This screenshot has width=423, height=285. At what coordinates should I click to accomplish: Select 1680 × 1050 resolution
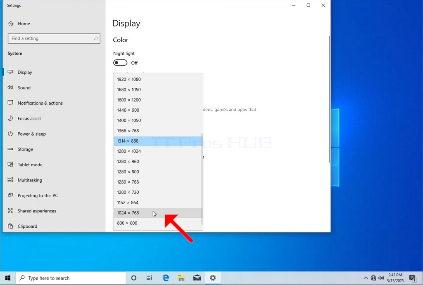click(158, 90)
